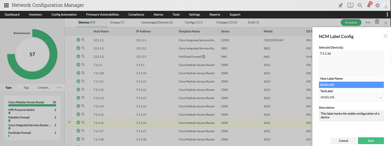Viewport: 391px width, 146px height.
Task: Collapse the BASELINE label dropdown arrow
Action: [x=380, y=97]
